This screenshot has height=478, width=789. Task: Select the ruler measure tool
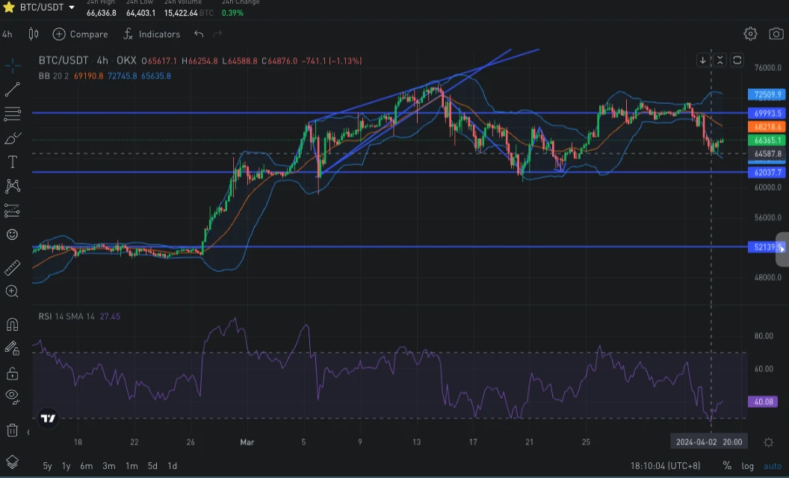point(12,268)
